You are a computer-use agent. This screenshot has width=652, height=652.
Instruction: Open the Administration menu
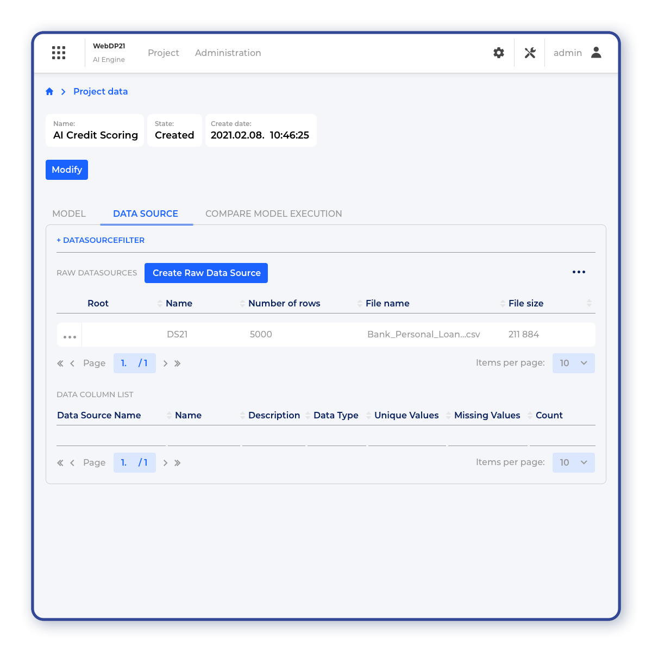pos(228,53)
